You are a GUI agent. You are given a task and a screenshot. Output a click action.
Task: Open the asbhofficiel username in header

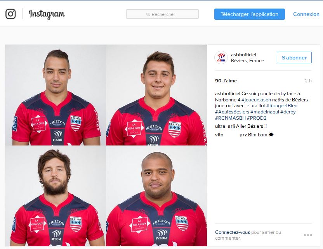tap(243, 55)
